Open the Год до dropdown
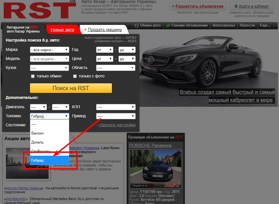Screen dimensions: 279x204 pyautogui.click(x=127, y=50)
